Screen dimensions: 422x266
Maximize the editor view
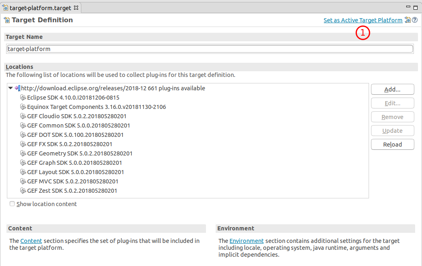coord(416,8)
